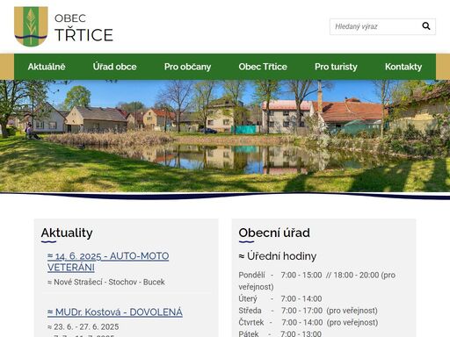Click the Aktuality section heading
Image resolution: width=450 pixels, height=337 pixels.
[67, 233]
